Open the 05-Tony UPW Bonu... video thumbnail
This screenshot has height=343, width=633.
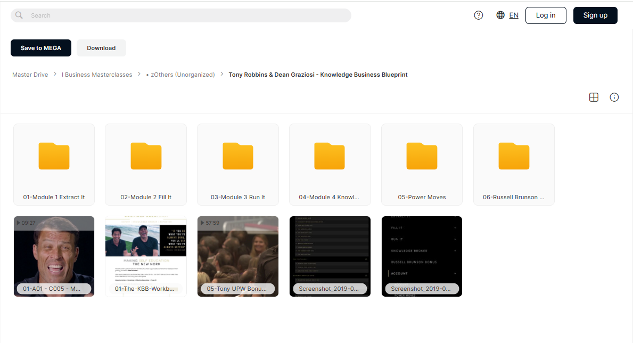238,256
